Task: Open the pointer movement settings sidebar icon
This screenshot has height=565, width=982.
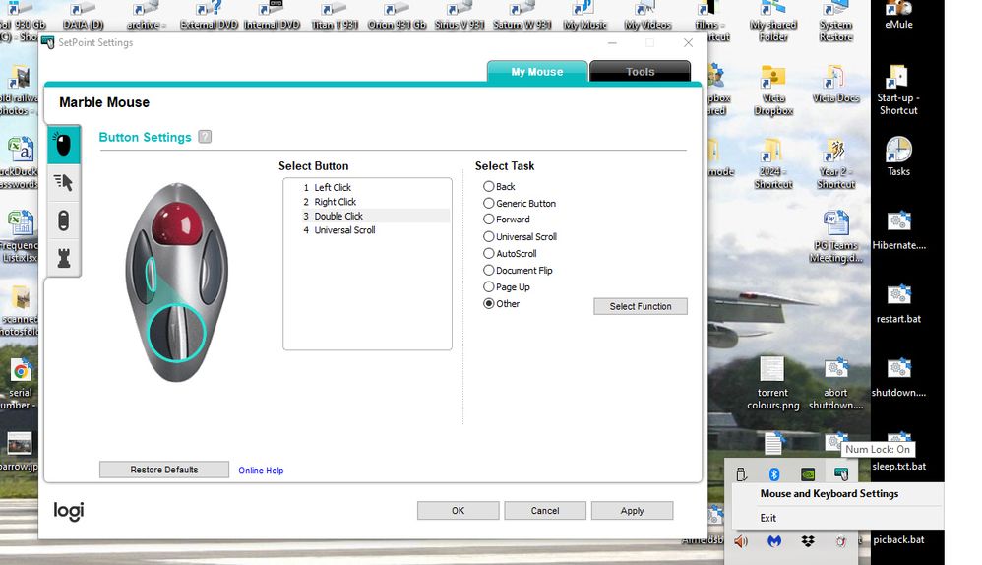Action: coord(63,182)
